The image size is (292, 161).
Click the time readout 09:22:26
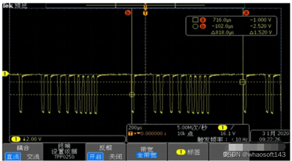pos(270,139)
